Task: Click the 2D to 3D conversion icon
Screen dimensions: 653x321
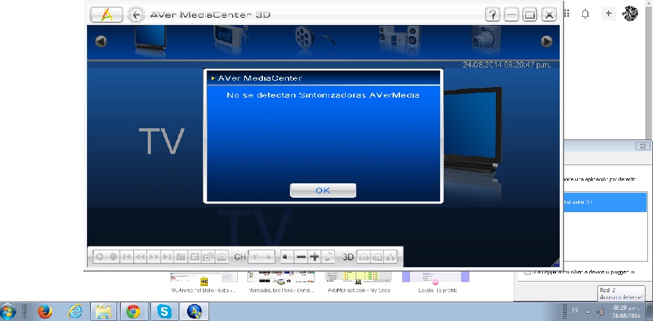Action: pyautogui.click(x=377, y=257)
